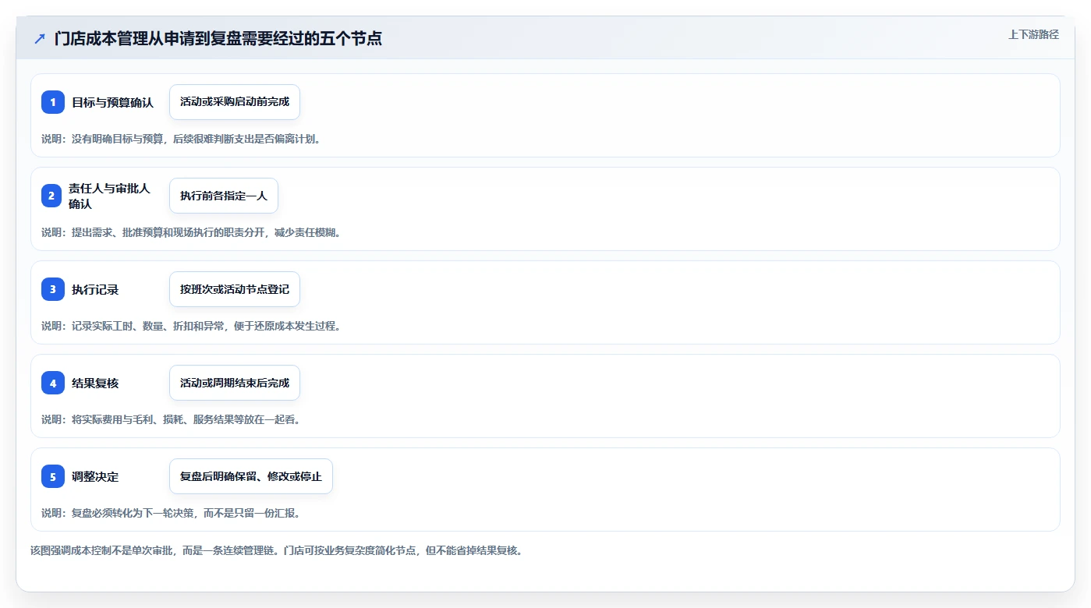Select the 调整决定 step title
This screenshot has height=608, width=1091.
(x=95, y=476)
